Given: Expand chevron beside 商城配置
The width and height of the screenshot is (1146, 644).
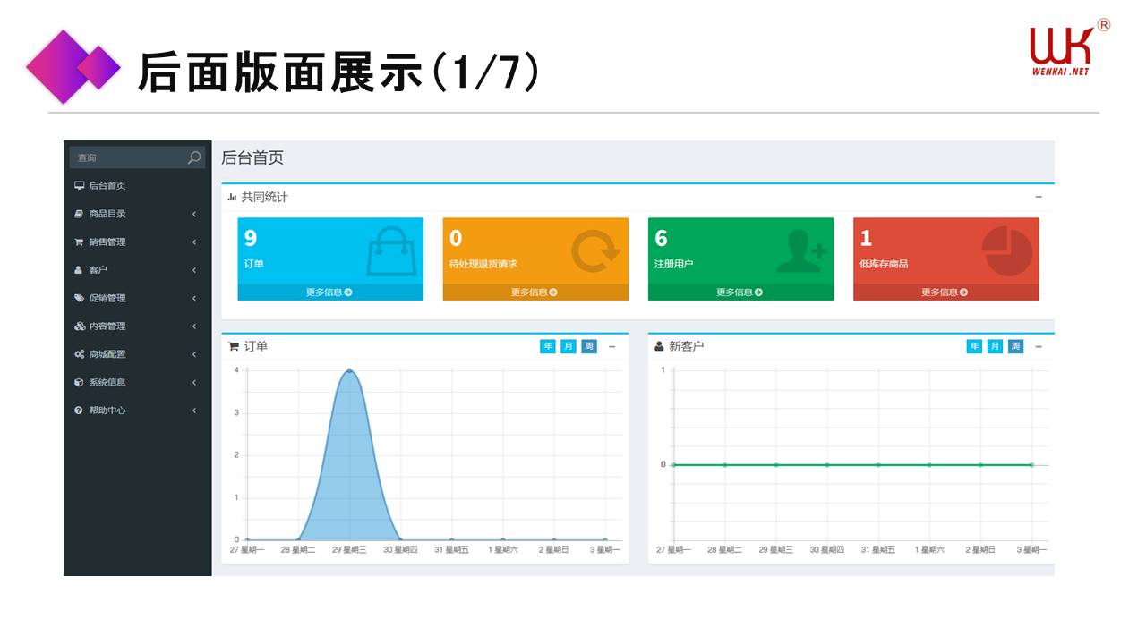Looking at the screenshot, I should [194, 354].
